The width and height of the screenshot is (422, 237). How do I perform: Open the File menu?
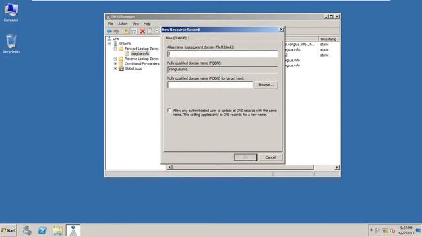[x=111, y=24]
